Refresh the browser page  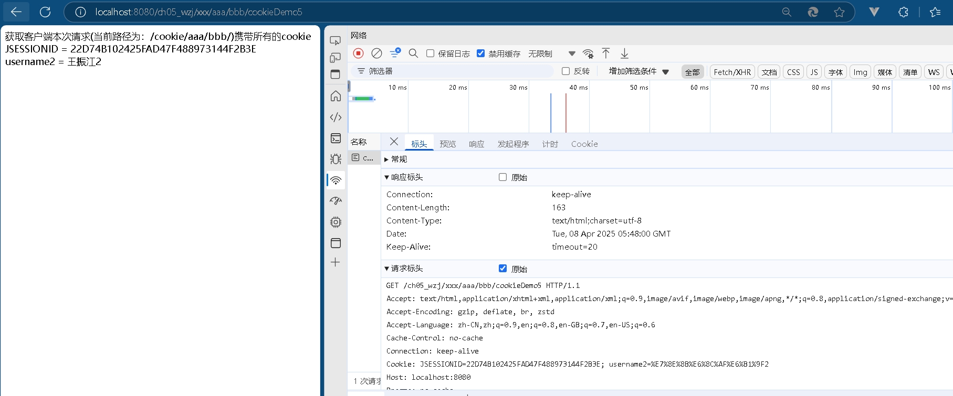pos(46,12)
